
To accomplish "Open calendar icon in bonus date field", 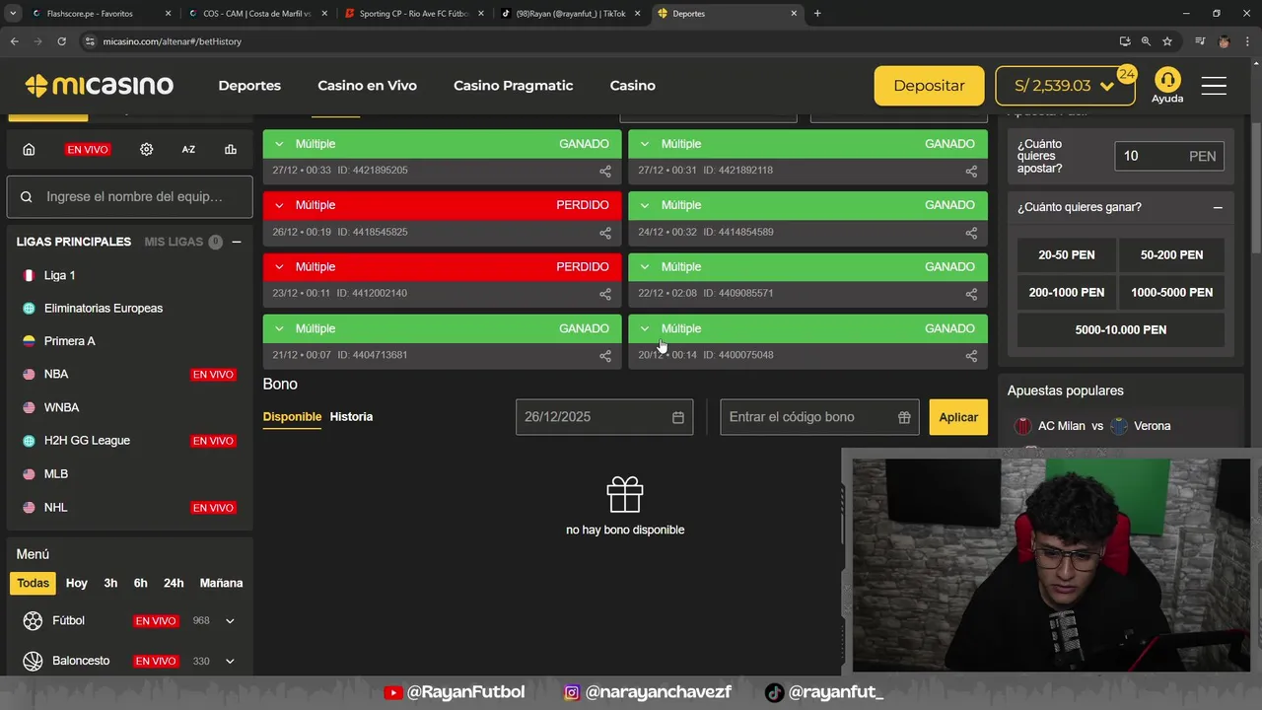I will pyautogui.click(x=678, y=417).
